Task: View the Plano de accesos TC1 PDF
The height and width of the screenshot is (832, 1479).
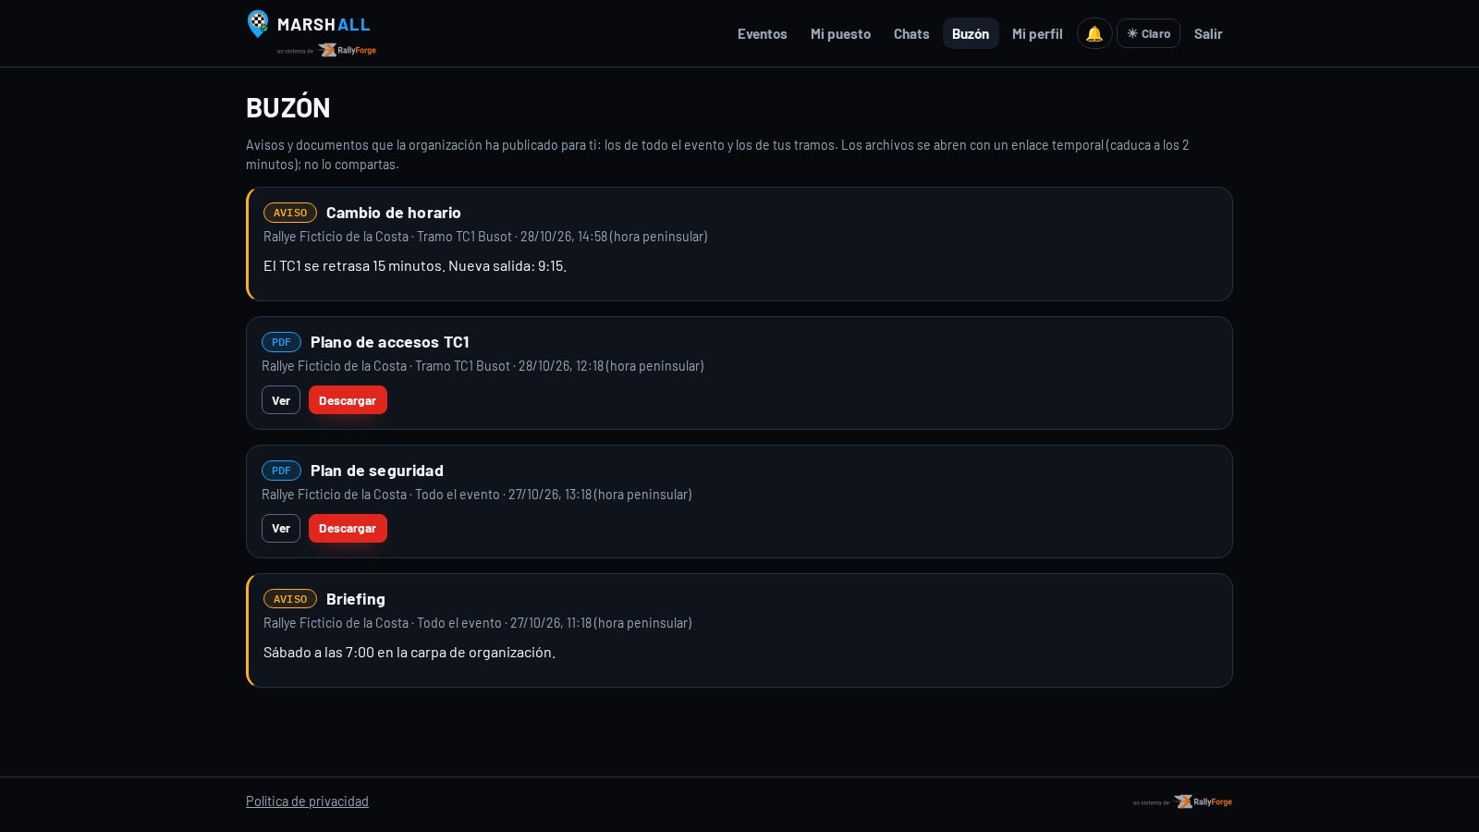Action: 281,400
